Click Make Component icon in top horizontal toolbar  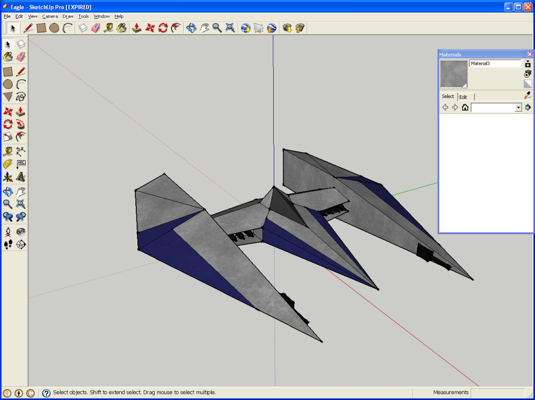click(x=83, y=28)
